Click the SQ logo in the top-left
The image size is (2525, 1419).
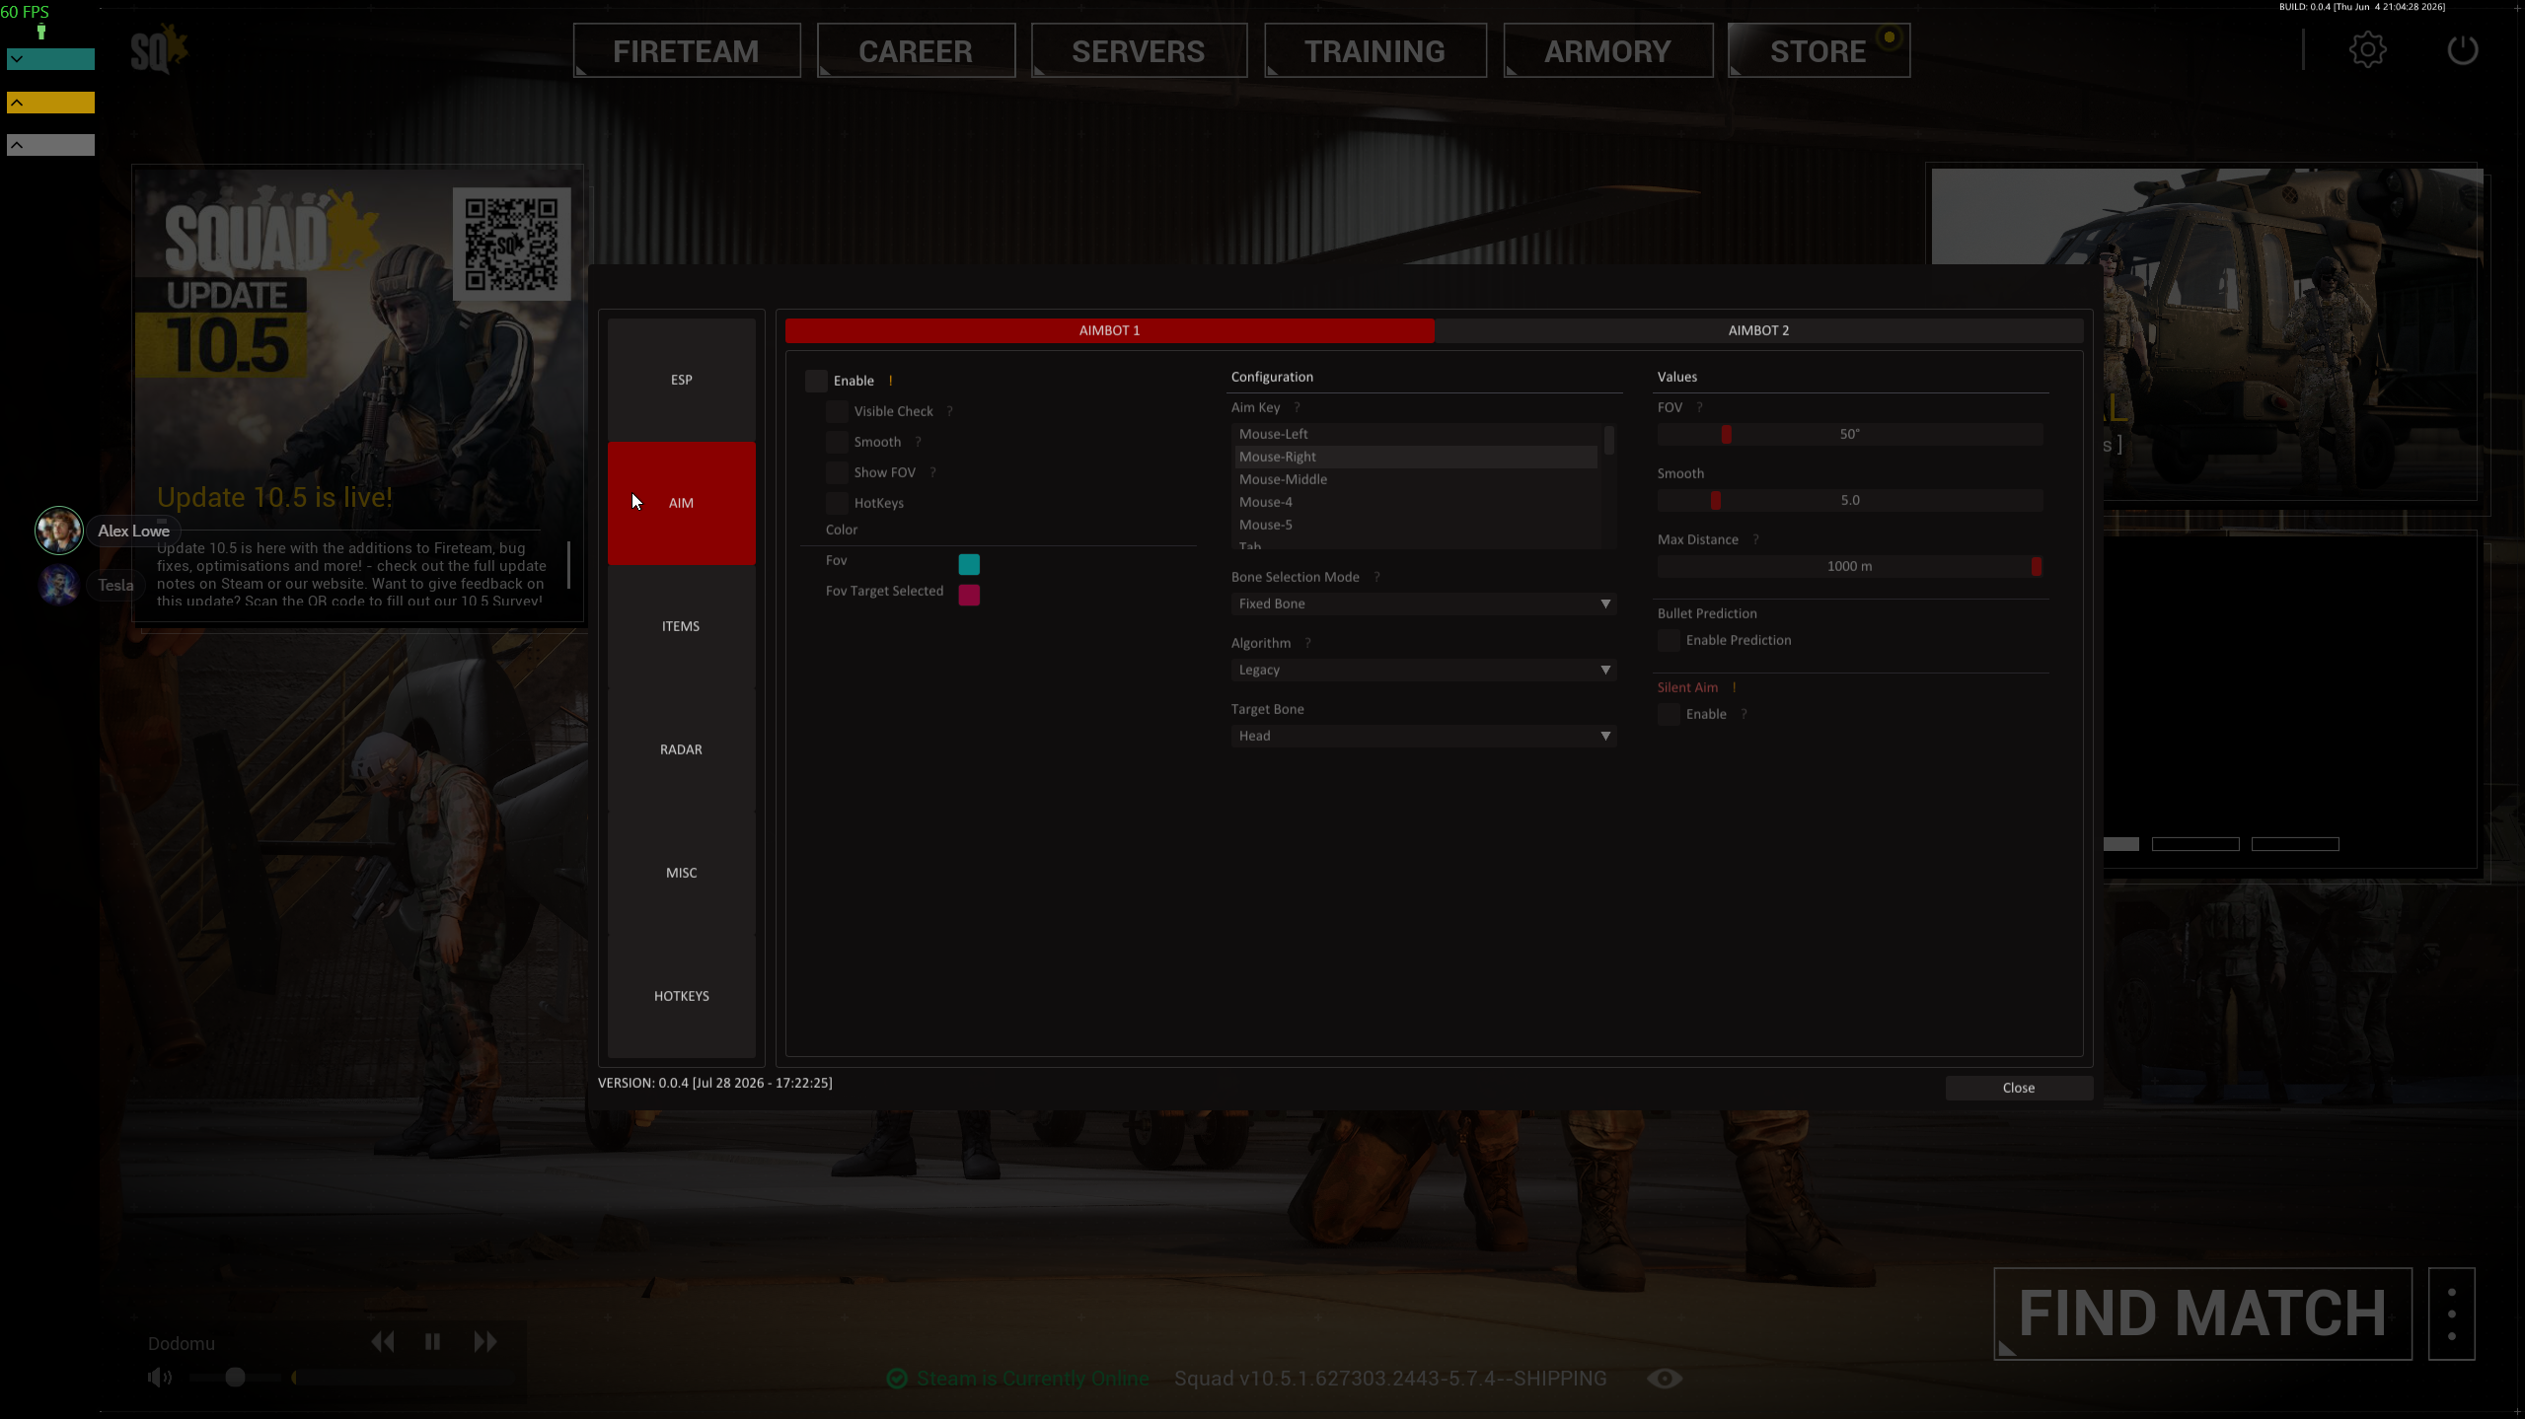click(x=159, y=49)
